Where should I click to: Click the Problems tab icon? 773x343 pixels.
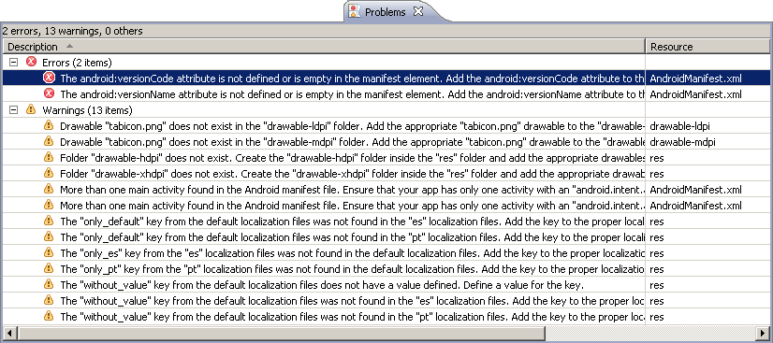tap(354, 12)
